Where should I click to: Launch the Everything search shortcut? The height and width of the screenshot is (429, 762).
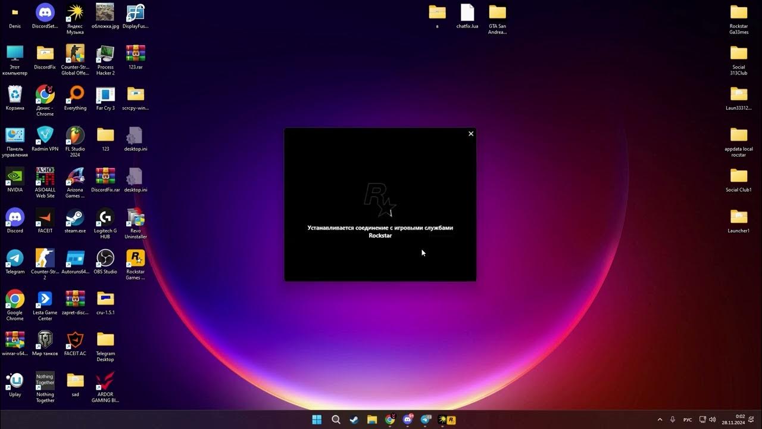tap(75, 98)
